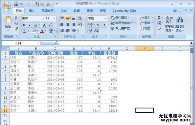Viewport: 195px width, 125px height.
Task: Merge and center cells
Action: coord(79,24)
